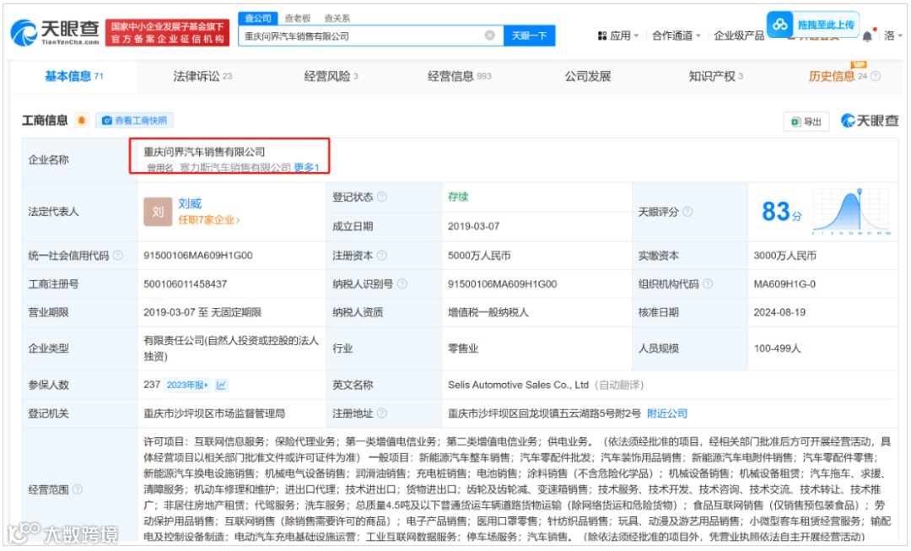Click establishment date 2019-03-07
The image size is (911, 551).
(473, 226)
